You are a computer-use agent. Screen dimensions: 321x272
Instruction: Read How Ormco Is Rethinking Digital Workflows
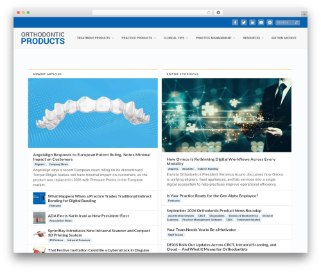coord(221,161)
